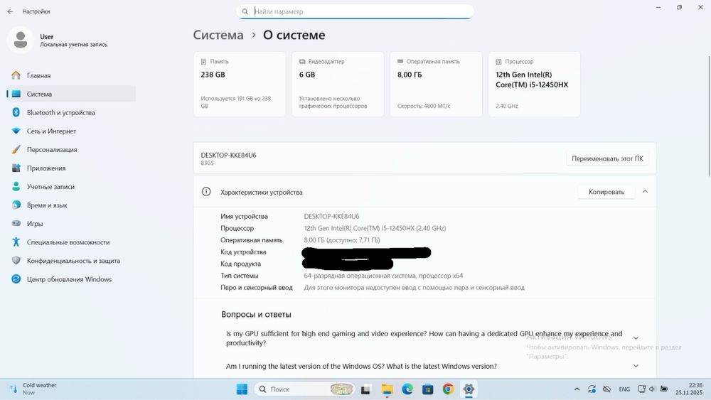Image resolution: width=711 pixels, height=400 pixels.
Task: Click the volume speaker tray icon
Action: coord(652,389)
